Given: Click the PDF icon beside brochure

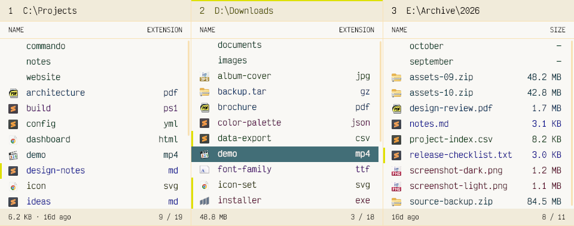Looking at the screenshot, I should click(x=204, y=108).
